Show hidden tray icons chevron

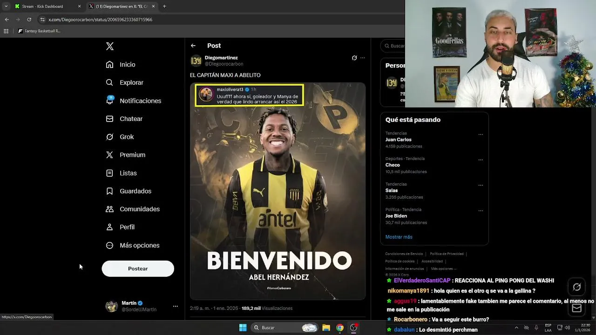516,328
